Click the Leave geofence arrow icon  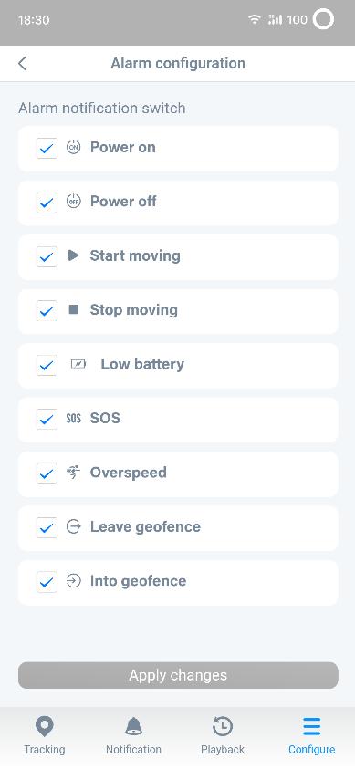(x=73, y=526)
